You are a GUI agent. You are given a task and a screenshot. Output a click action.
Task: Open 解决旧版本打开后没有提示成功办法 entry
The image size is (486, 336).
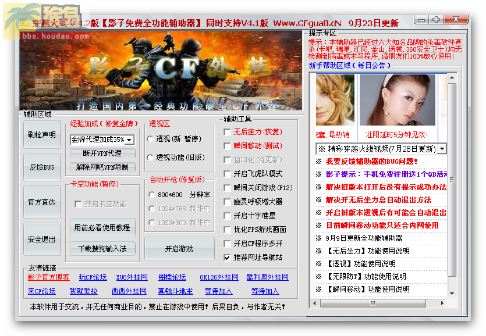click(386, 187)
